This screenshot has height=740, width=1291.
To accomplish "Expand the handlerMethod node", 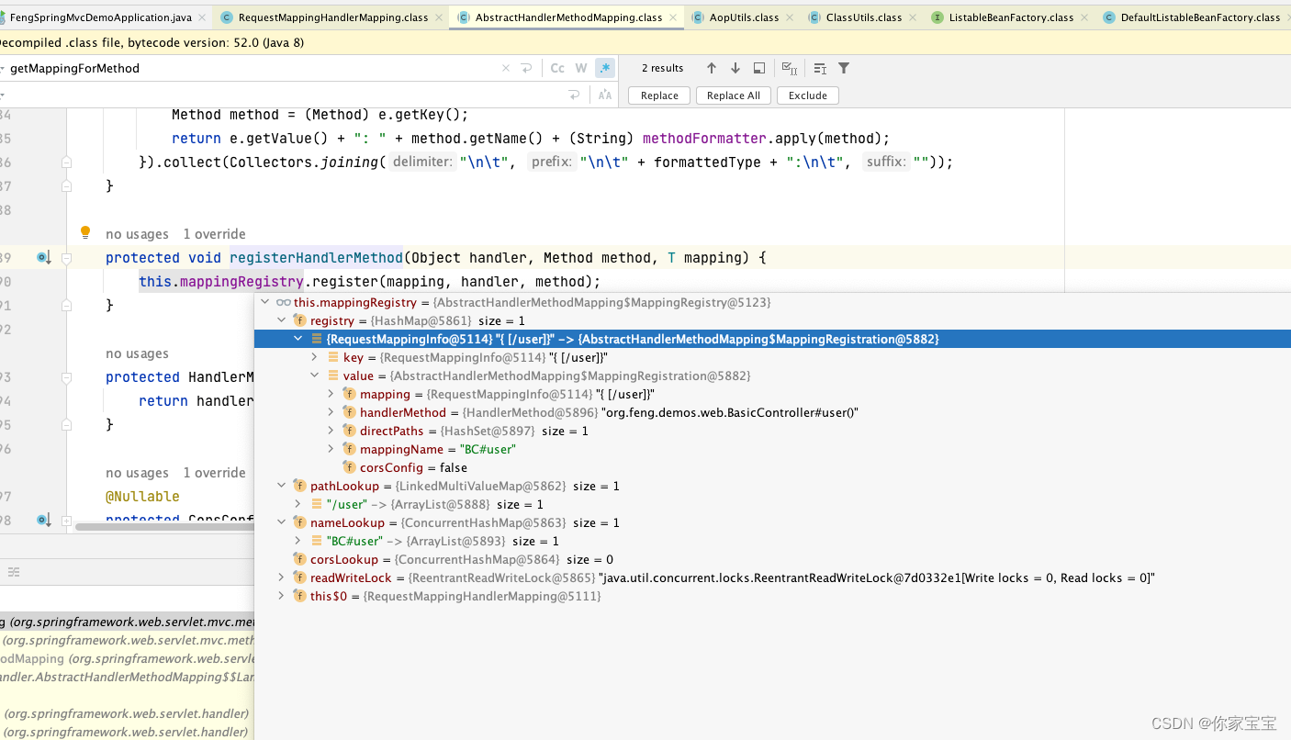I will pos(331,412).
